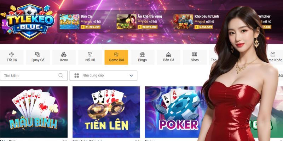Open the Ăn khế trả vàng jackpot link
The image size is (283, 141).
150,16
